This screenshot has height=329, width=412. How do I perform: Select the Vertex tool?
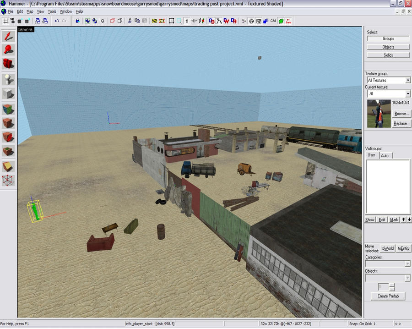click(8, 181)
